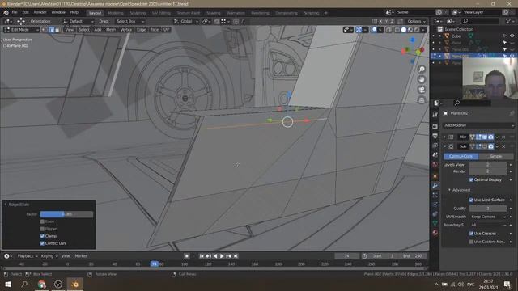The image size is (518, 291).
Task: Enable edge select mode
Action: coord(51,30)
